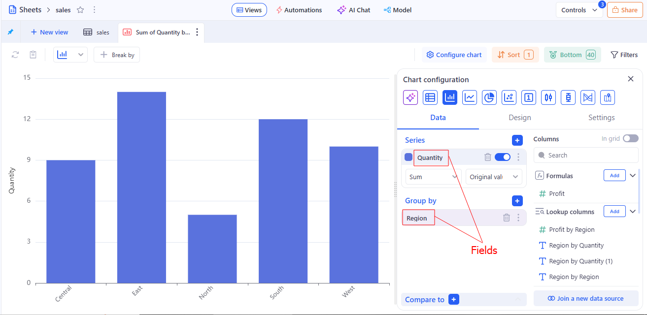Click the Quantity series color swatch
This screenshot has height=315, width=647.
[x=409, y=157]
